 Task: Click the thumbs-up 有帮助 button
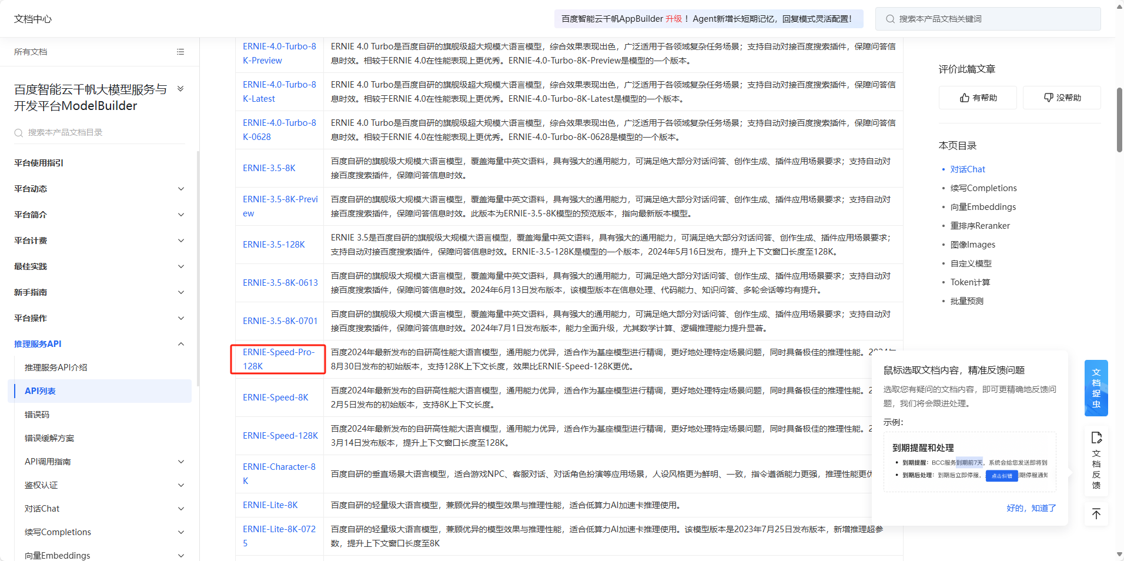point(978,98)
